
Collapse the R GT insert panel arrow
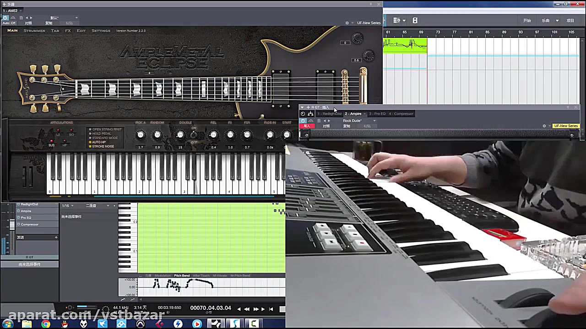[302, 108]
